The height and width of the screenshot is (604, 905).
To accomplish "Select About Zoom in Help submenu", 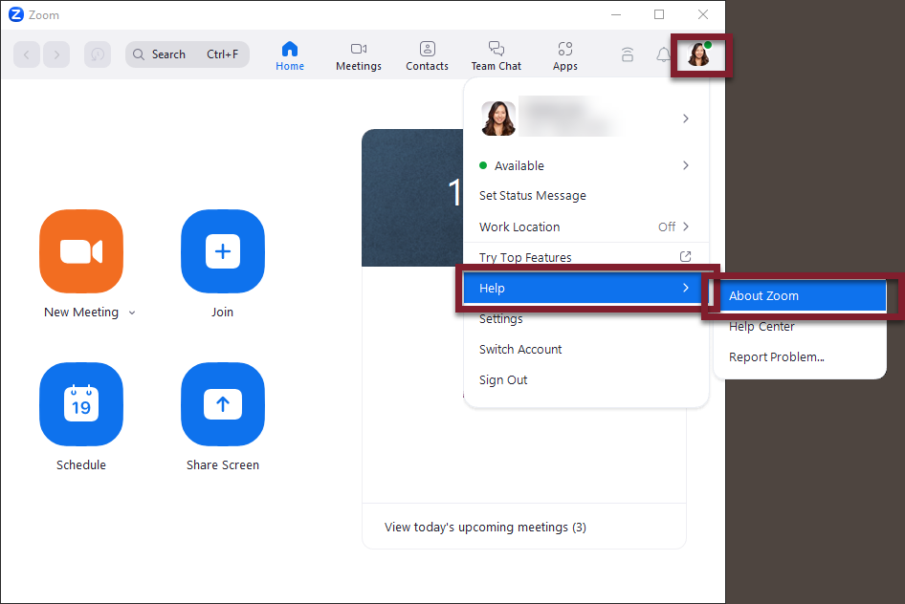I will click(x=800, y=295).
